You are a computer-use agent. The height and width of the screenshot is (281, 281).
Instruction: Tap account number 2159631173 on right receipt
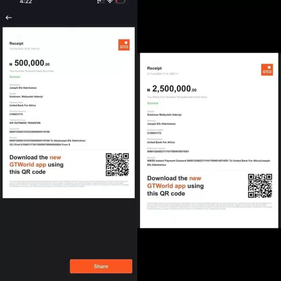[154, 133]
